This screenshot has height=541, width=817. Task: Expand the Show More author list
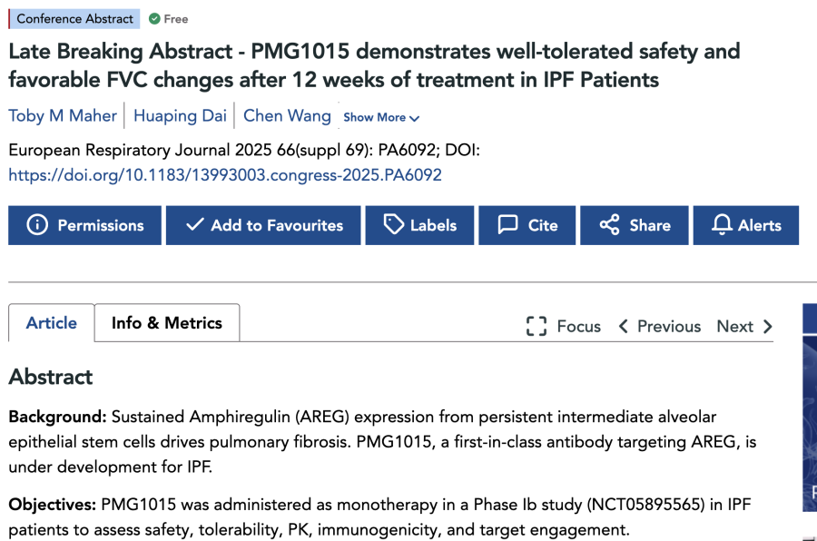tap(380, 117)
